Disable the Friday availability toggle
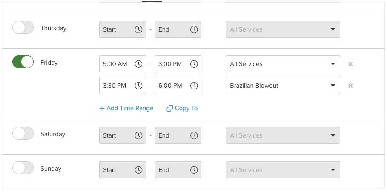387x192 pixels. pyautogui.click(x=23, y=62)
